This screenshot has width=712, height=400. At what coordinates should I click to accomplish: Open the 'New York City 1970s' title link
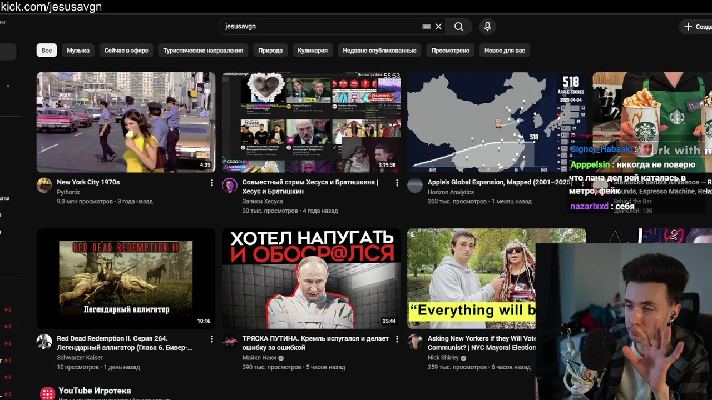tap(88, 182)
